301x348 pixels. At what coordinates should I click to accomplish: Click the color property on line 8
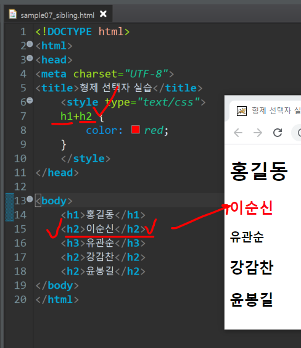point(102,130)
